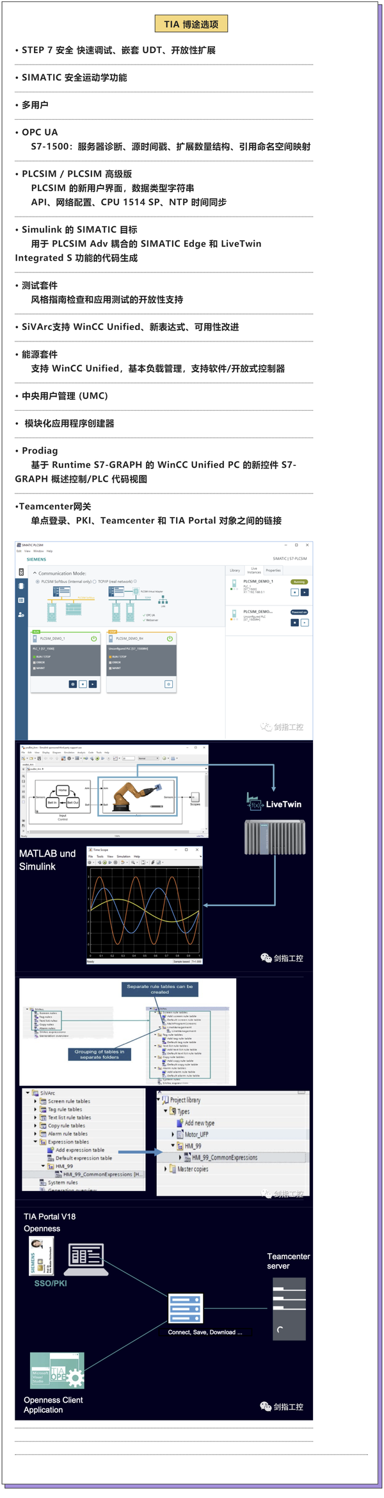
Task: Click the TIA Portal laptop icon
Action: [86, 1259]
